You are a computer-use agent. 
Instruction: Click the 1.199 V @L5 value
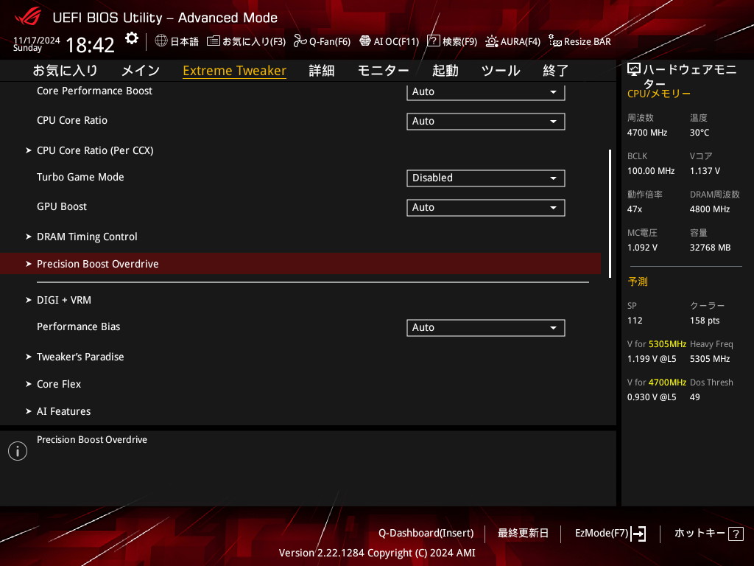(652, 359)
